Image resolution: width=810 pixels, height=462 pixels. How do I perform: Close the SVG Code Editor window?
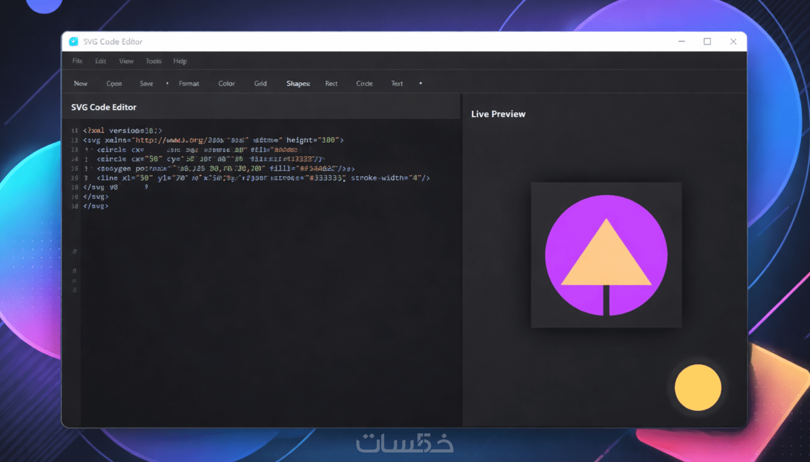(x=733, y=41)
